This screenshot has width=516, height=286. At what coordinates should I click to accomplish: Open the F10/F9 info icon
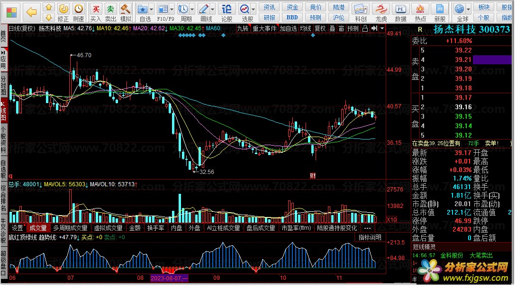pos(163,12)
